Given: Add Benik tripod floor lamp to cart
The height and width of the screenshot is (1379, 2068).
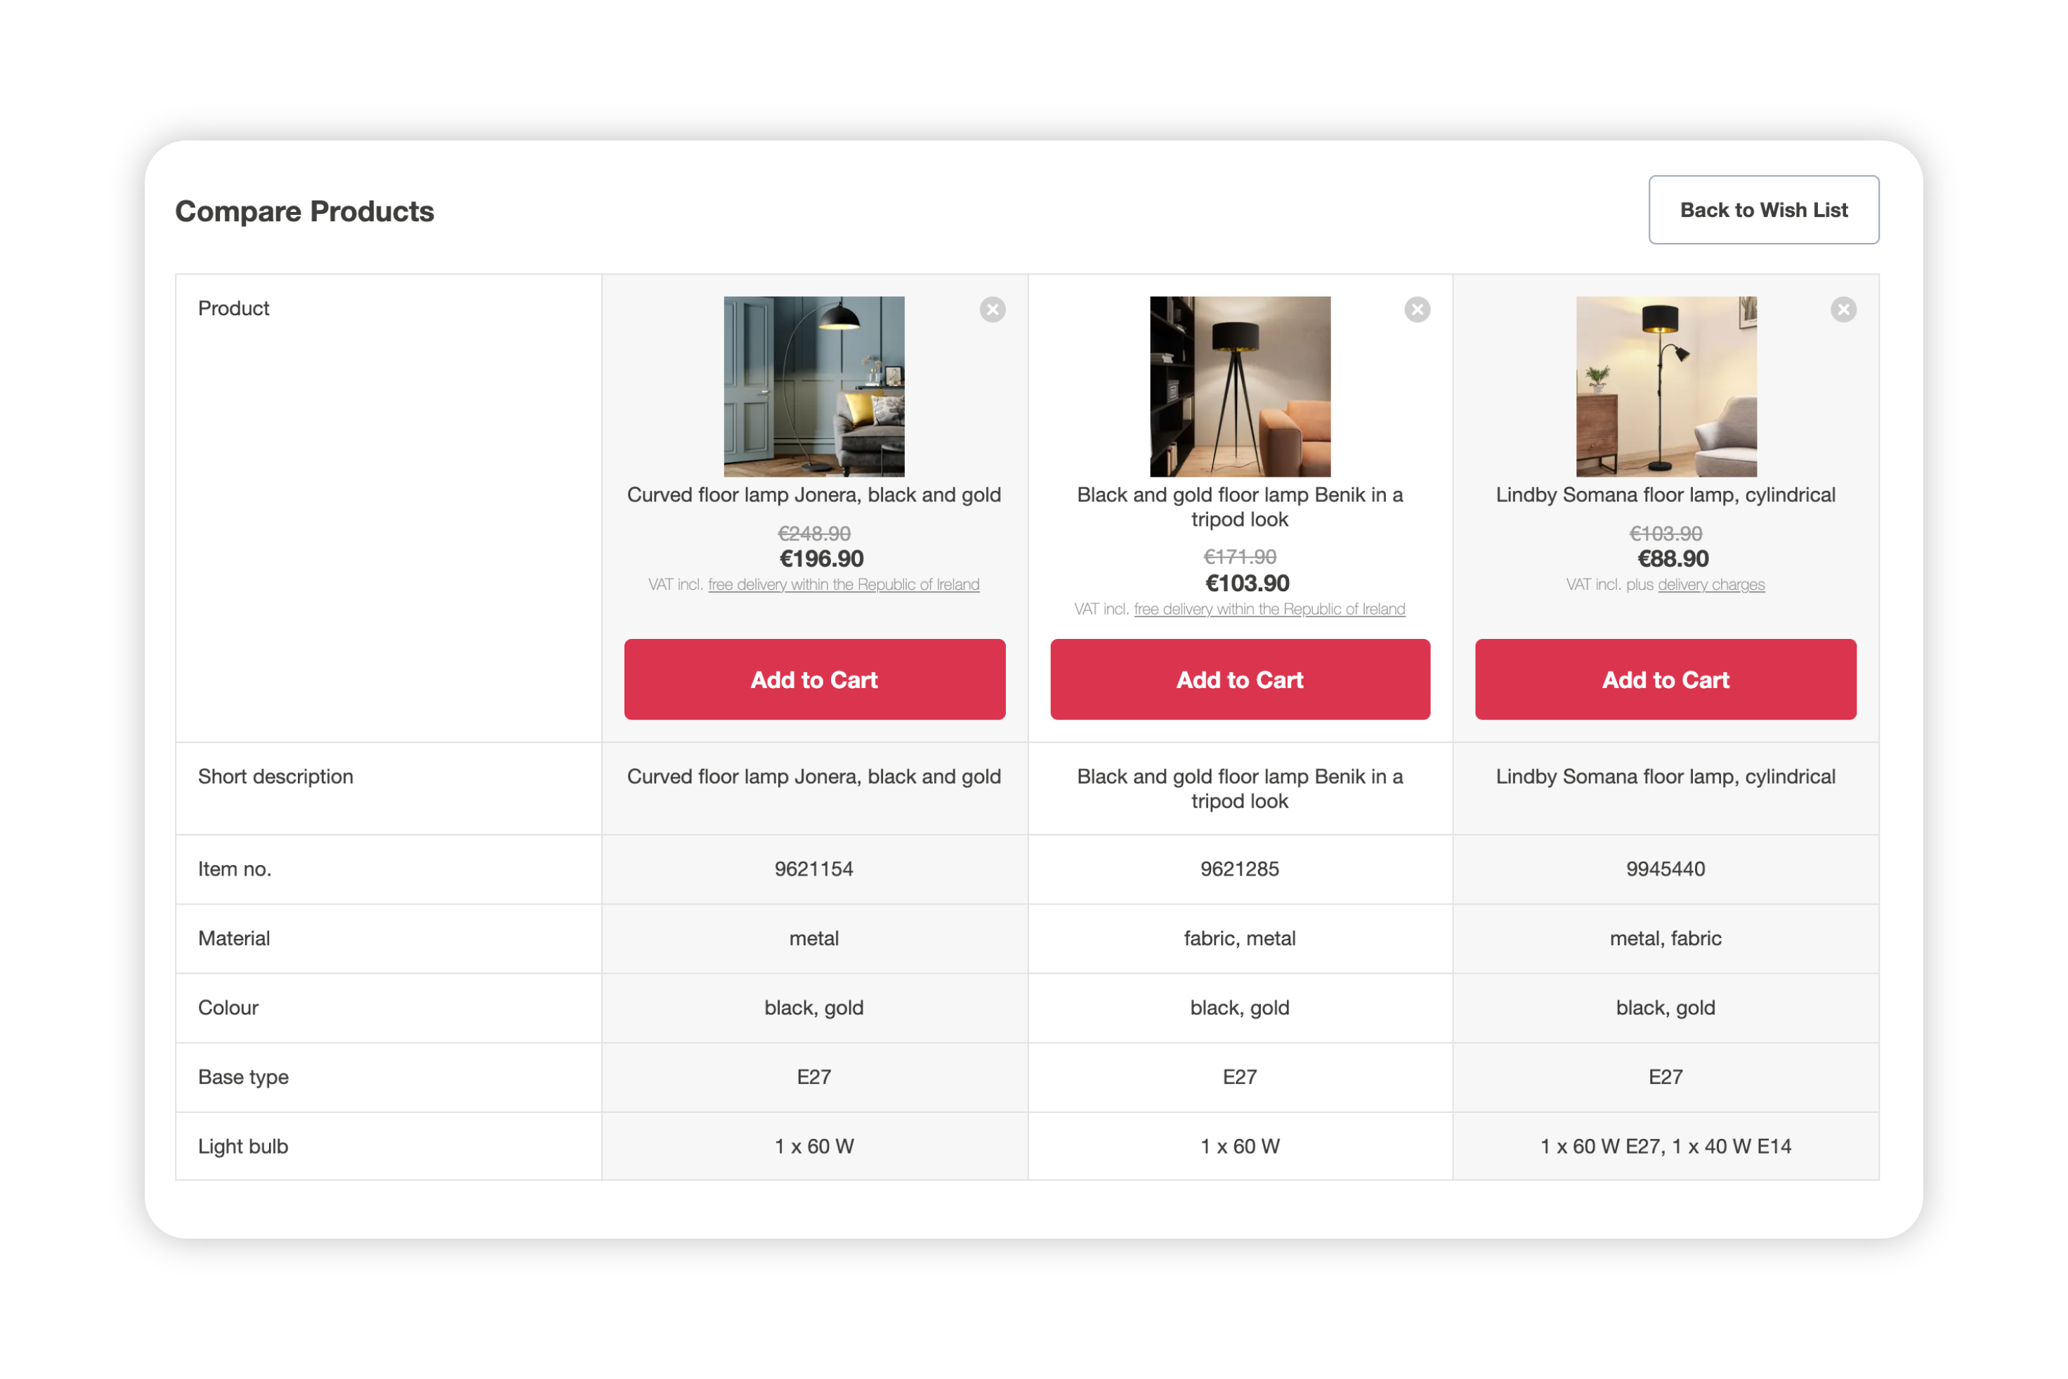Looking at the screenshot, I should [1241, 680].
